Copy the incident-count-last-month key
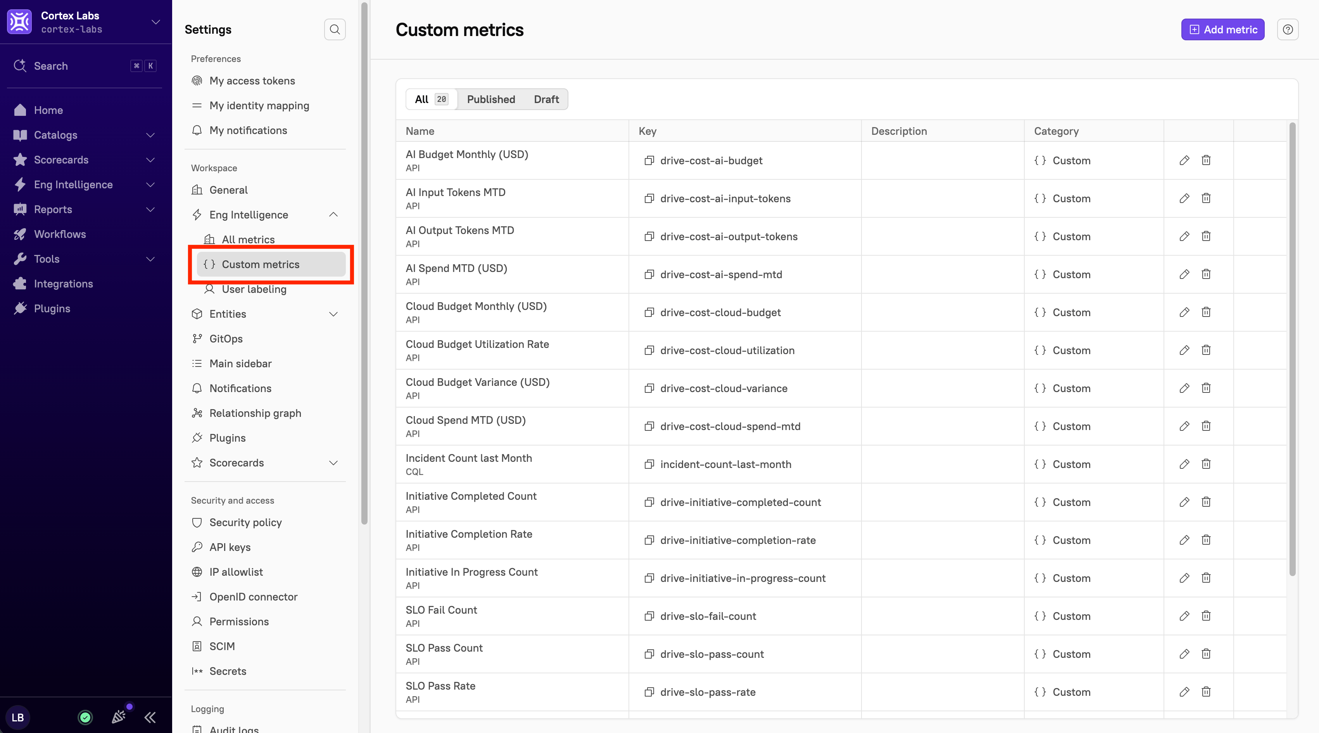 649,464
